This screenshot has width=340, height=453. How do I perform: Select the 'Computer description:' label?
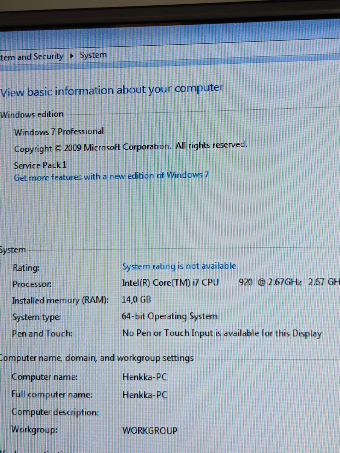[x=55, y=412]
